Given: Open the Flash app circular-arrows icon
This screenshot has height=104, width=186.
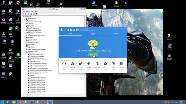Looking at the screenshot, I should 64,64.
